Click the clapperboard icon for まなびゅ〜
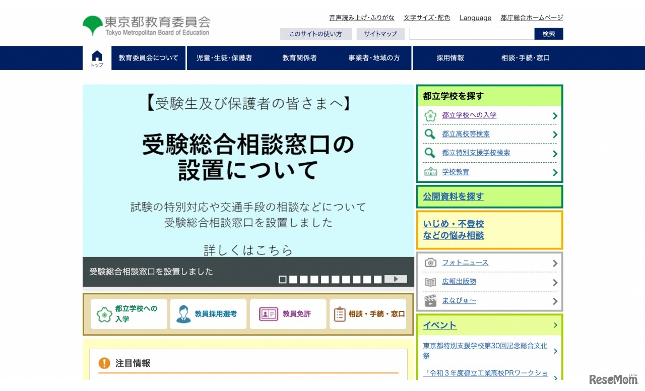Viewport: 645px width, 391px height. (x=430, y=301)
